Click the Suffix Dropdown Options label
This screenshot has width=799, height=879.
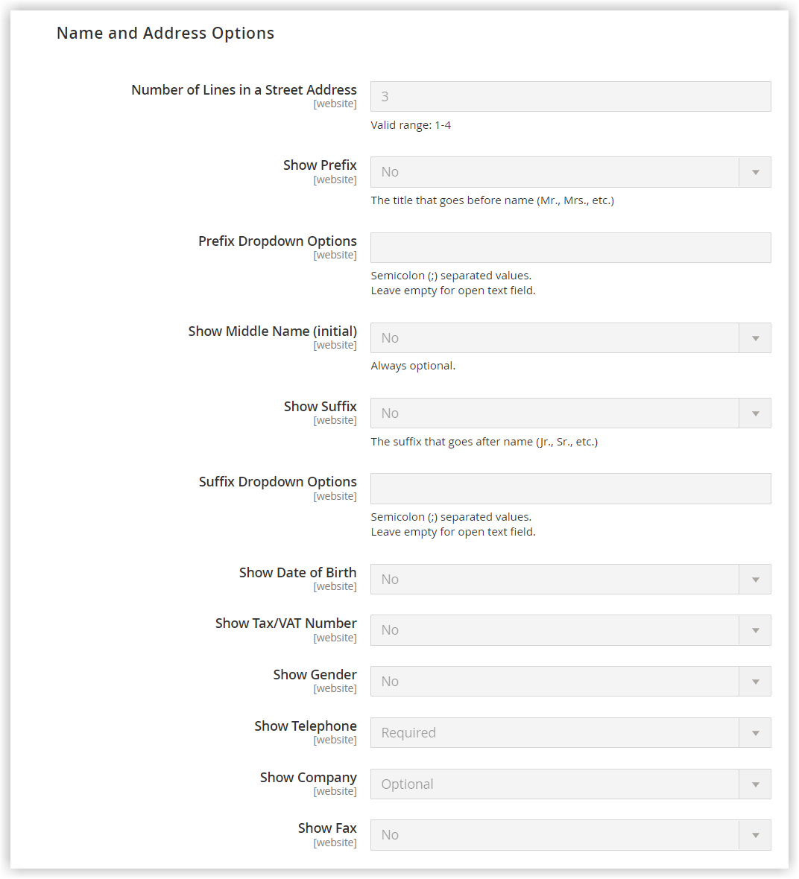[278, 482]
